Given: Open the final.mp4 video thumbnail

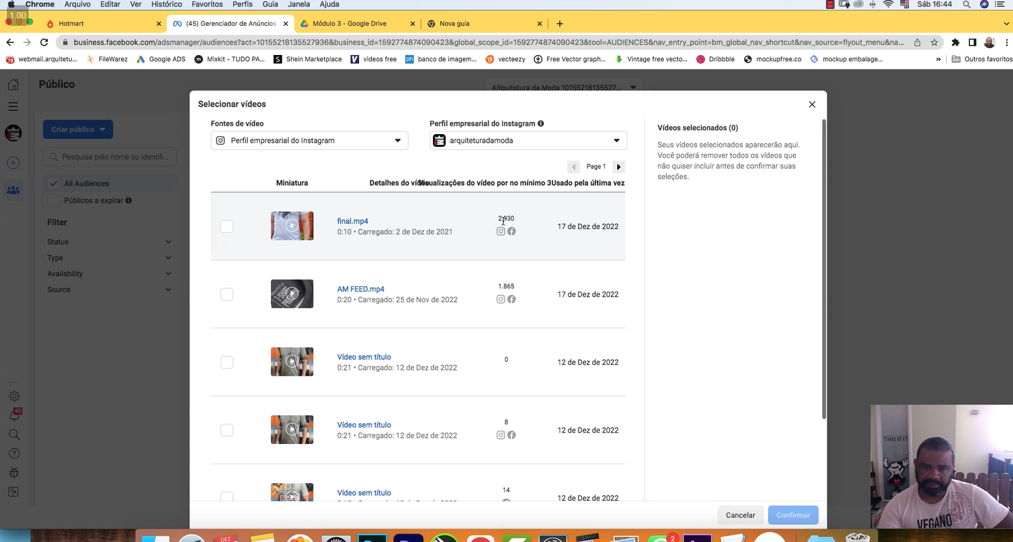Looking at the screenshot, I should [x=292, y=226].
